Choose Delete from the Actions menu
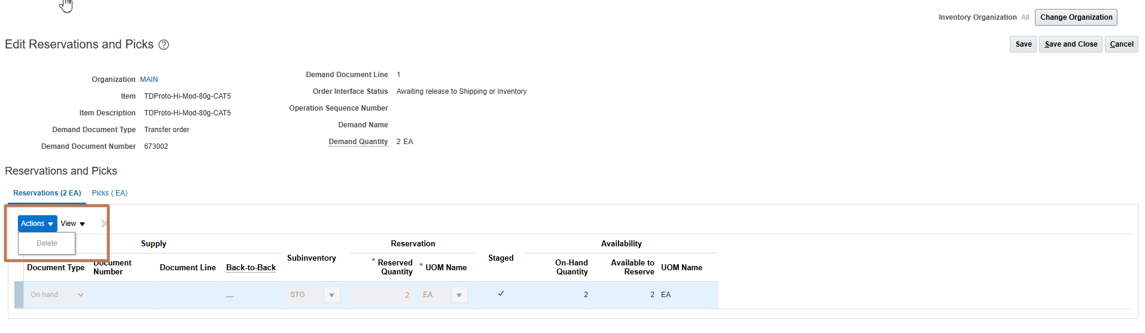This screenshot has width=1145, height=333. pos(47,243)
